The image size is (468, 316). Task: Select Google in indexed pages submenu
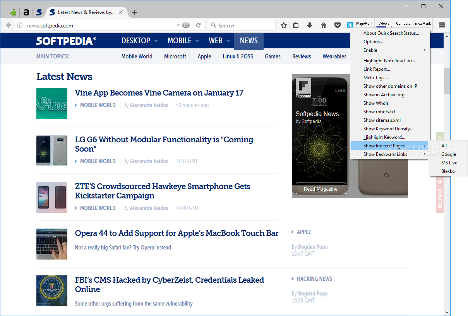click(448, 154)
